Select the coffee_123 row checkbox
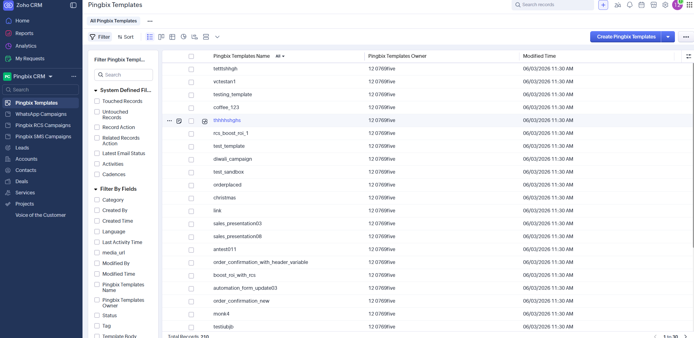 click(x=191, y=108)
